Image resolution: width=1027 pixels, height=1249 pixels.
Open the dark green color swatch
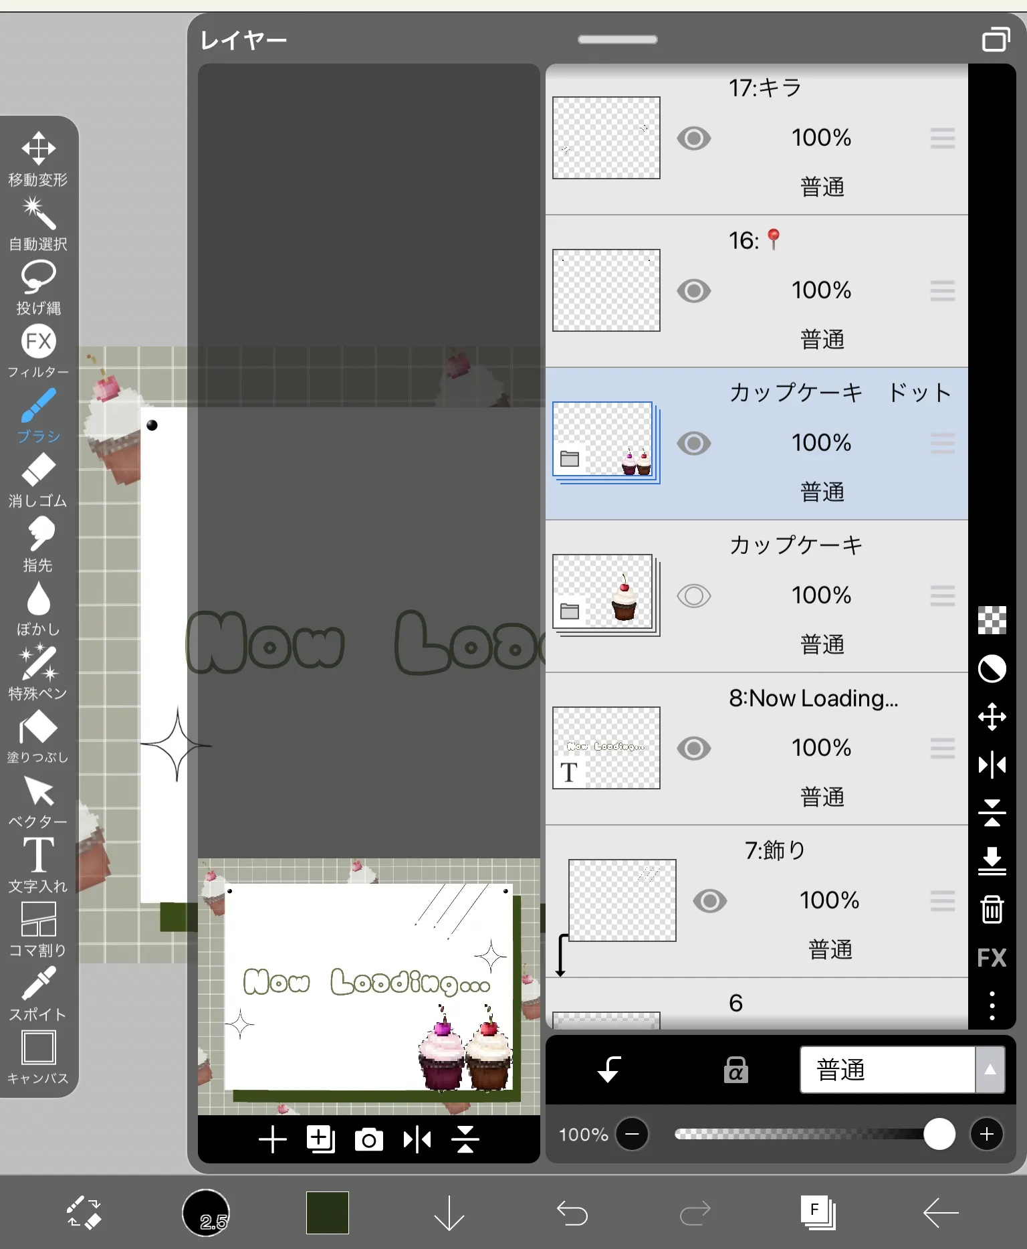(327, 1212)
